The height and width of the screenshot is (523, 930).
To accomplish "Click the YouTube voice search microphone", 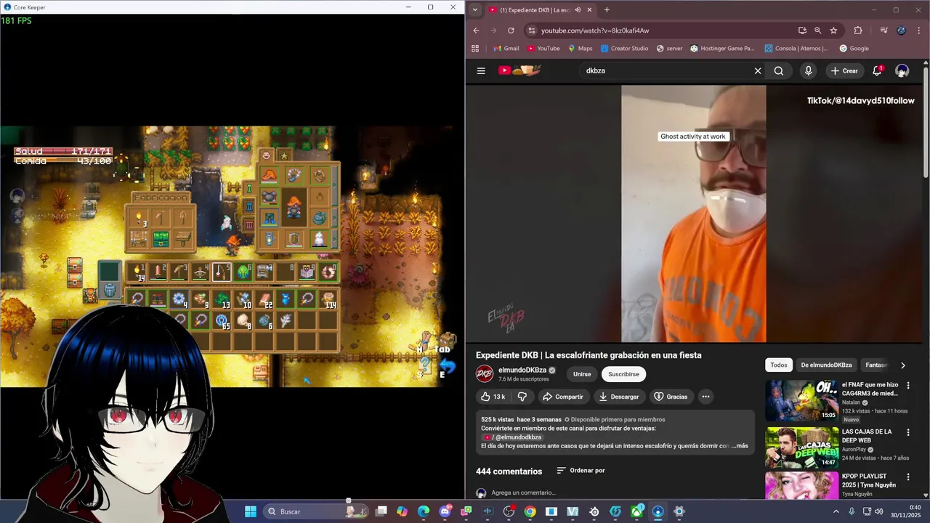I will [808, 70].
